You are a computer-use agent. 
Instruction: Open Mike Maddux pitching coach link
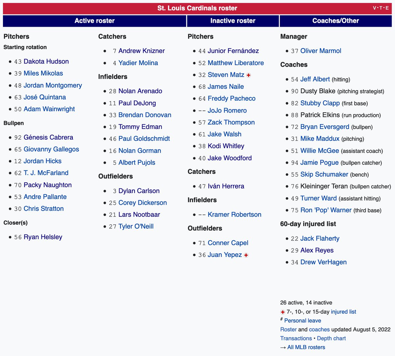coord(320,139)
